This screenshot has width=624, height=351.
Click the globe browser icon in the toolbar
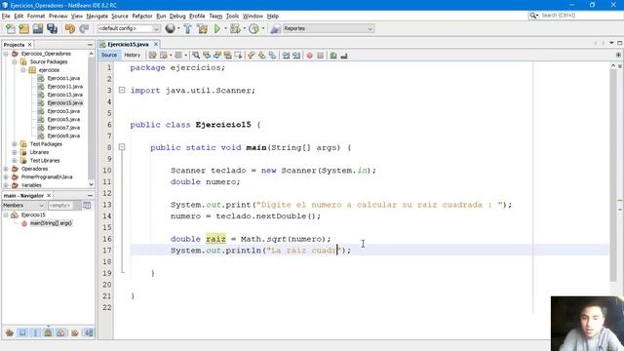pos(170,28)
